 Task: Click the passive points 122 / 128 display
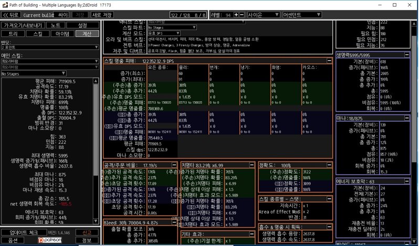point(188,15)
